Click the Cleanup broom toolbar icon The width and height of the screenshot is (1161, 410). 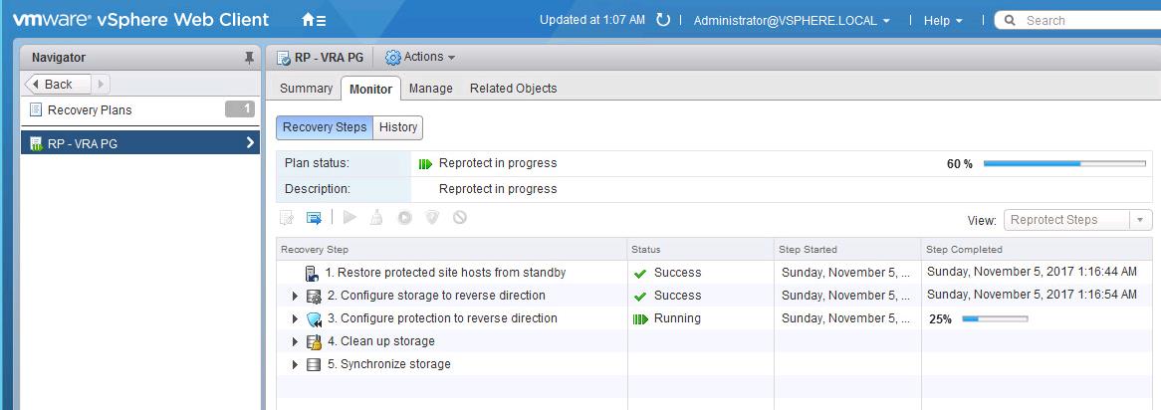[377, 218]
